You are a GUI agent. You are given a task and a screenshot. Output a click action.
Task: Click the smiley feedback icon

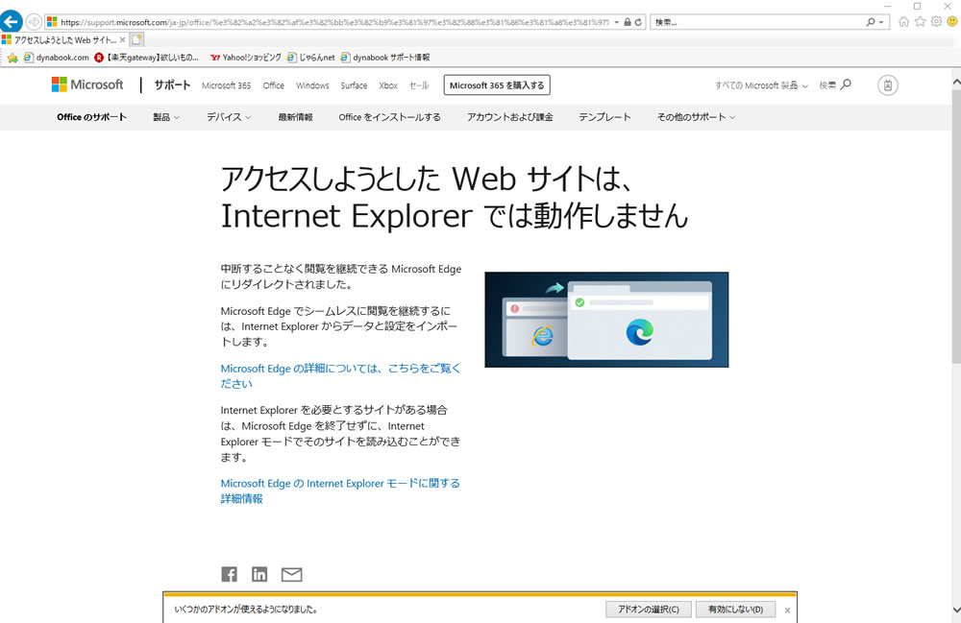[951, 21]
